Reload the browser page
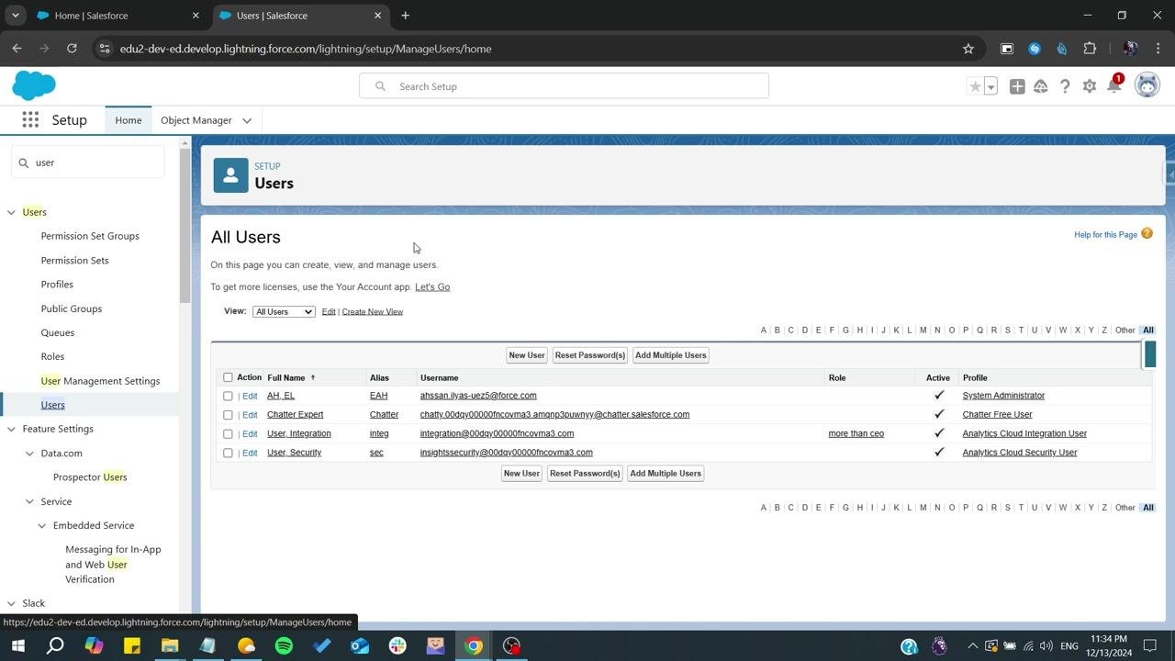 click(x=72, y=49)
